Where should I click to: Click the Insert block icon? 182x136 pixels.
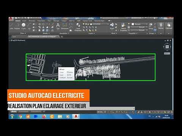click(x=112, y=26)
